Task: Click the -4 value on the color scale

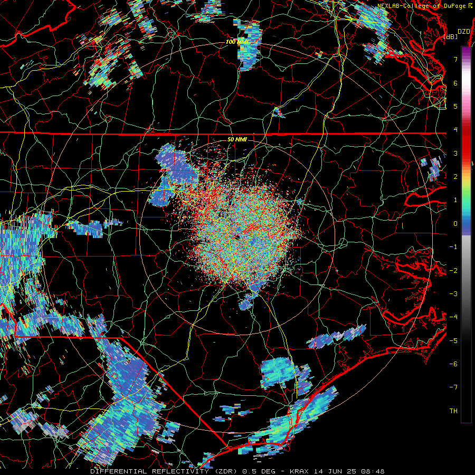Action: (x=453, y=317)
